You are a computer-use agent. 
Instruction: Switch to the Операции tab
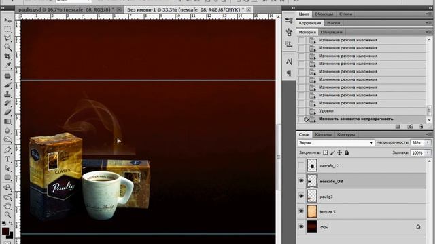pos(332,32)
